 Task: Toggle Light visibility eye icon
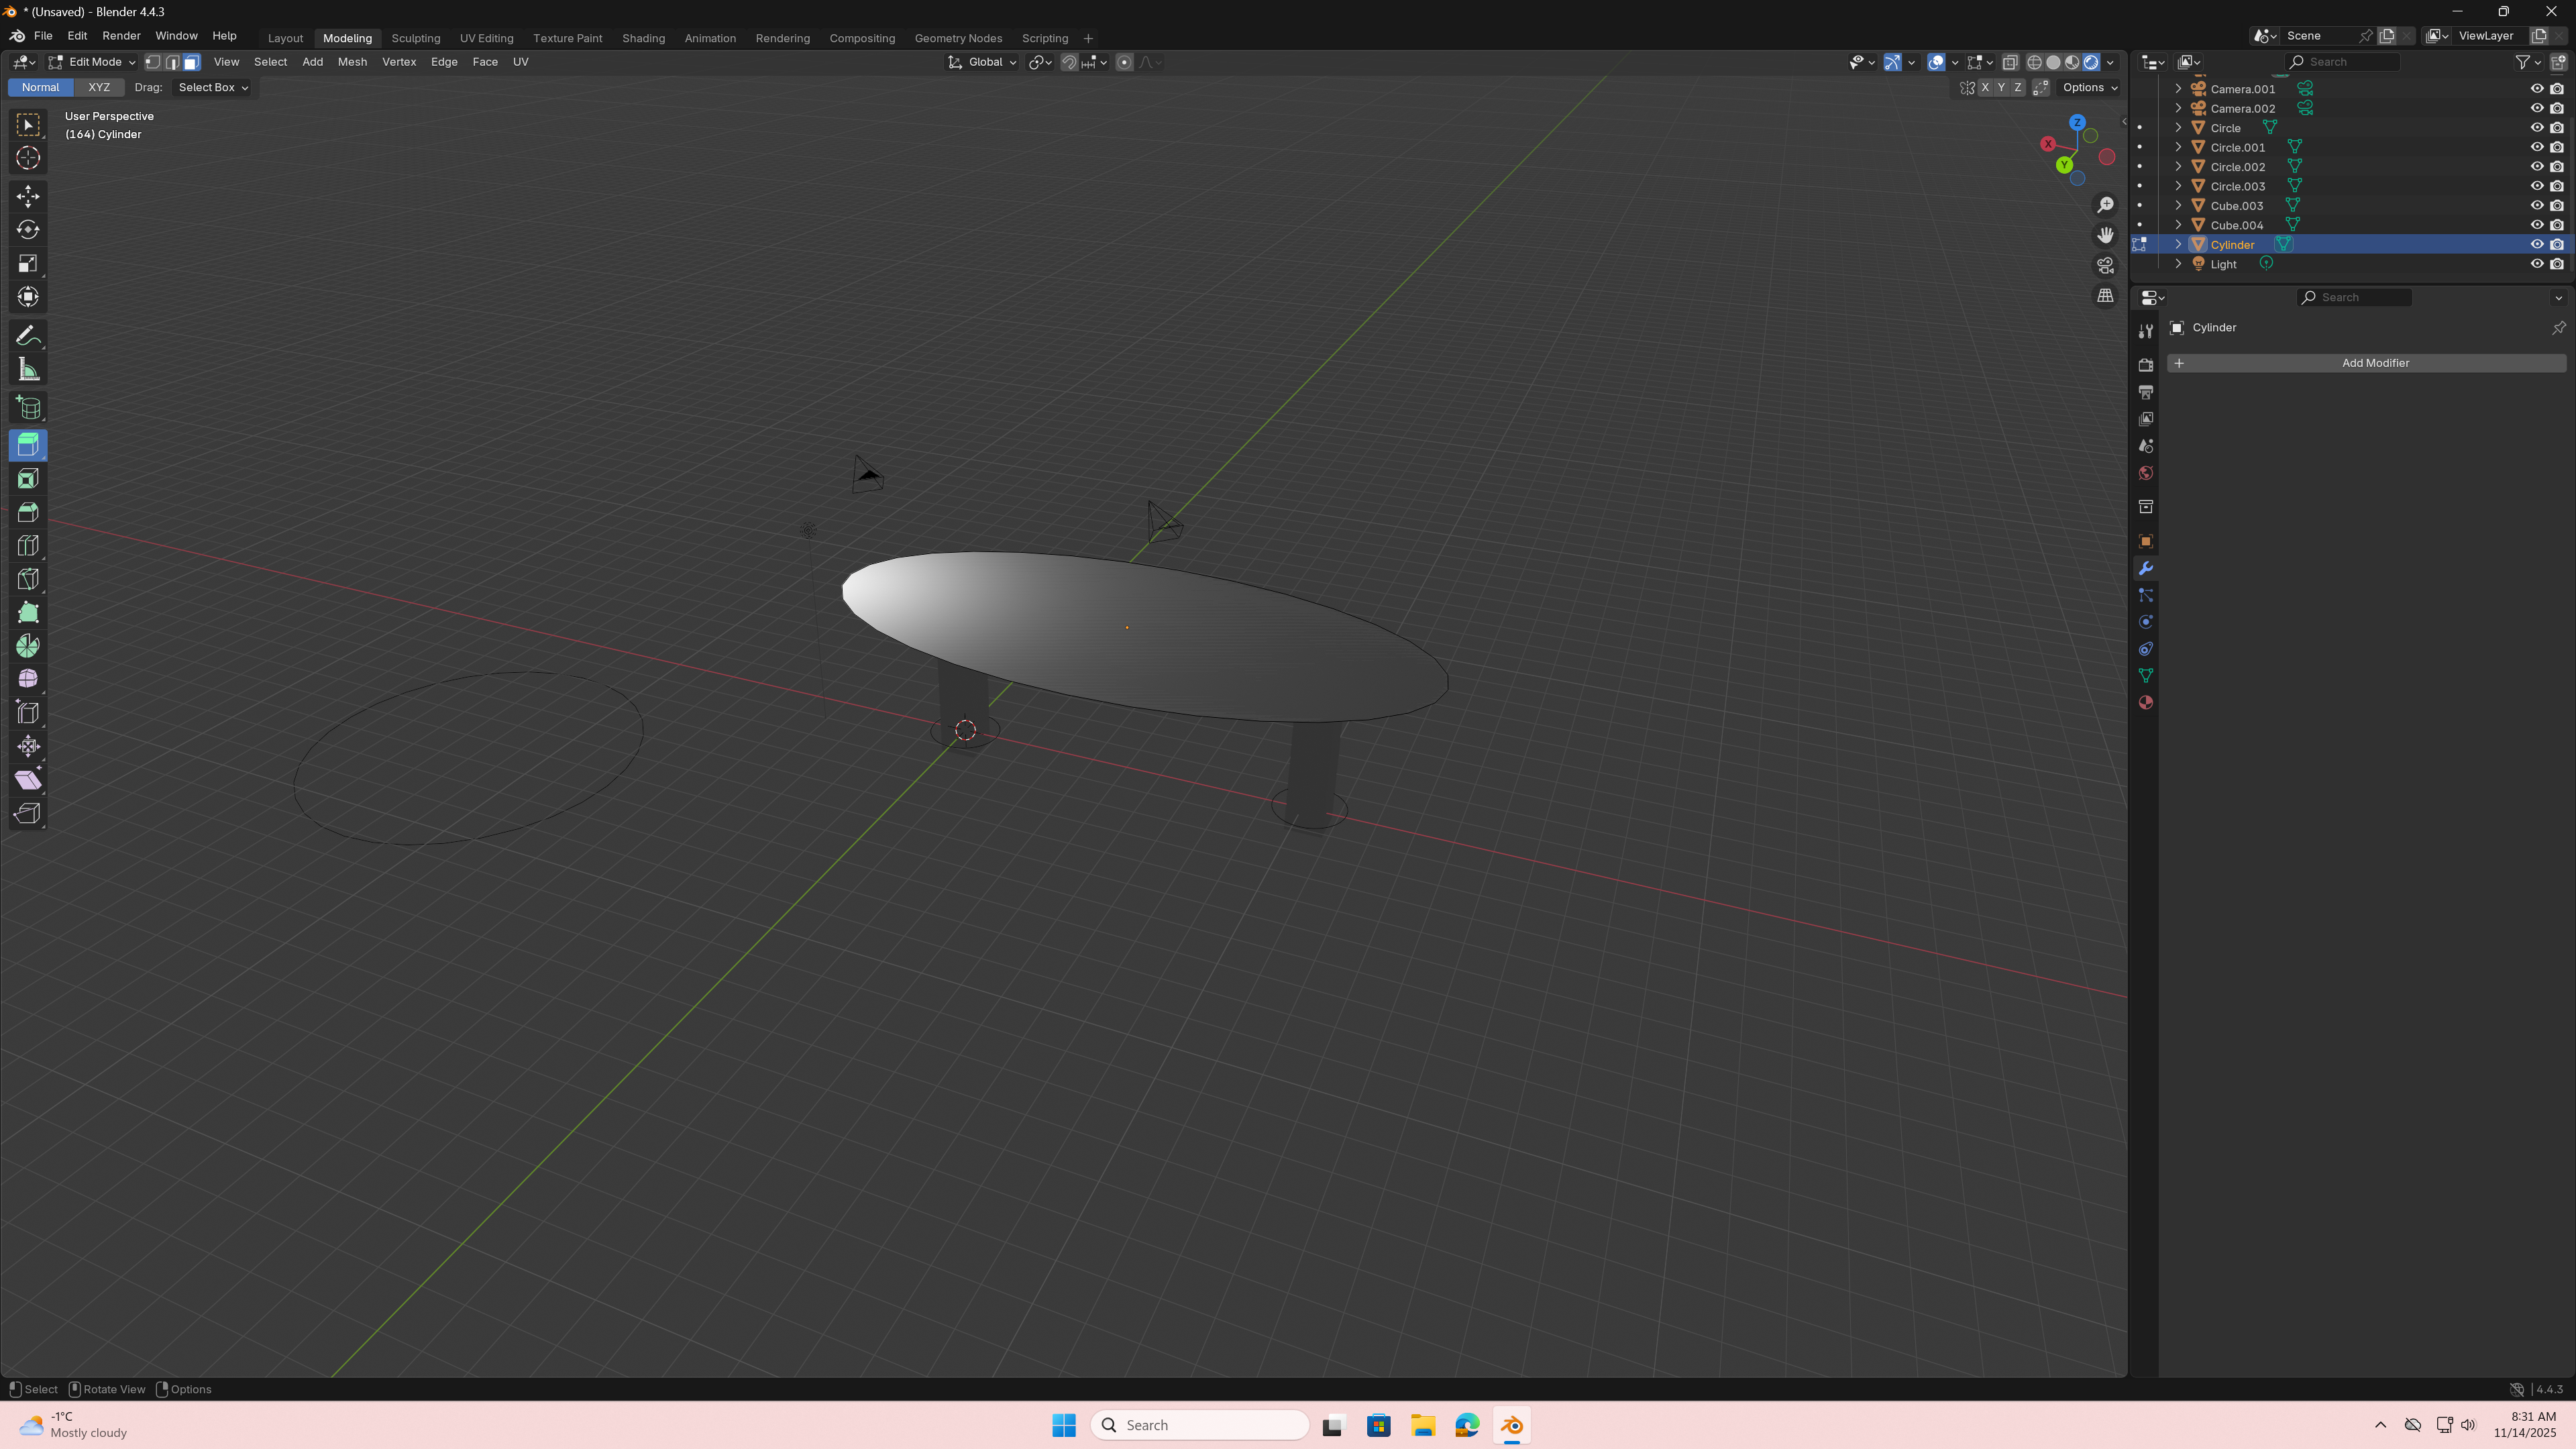point(2536,264)
